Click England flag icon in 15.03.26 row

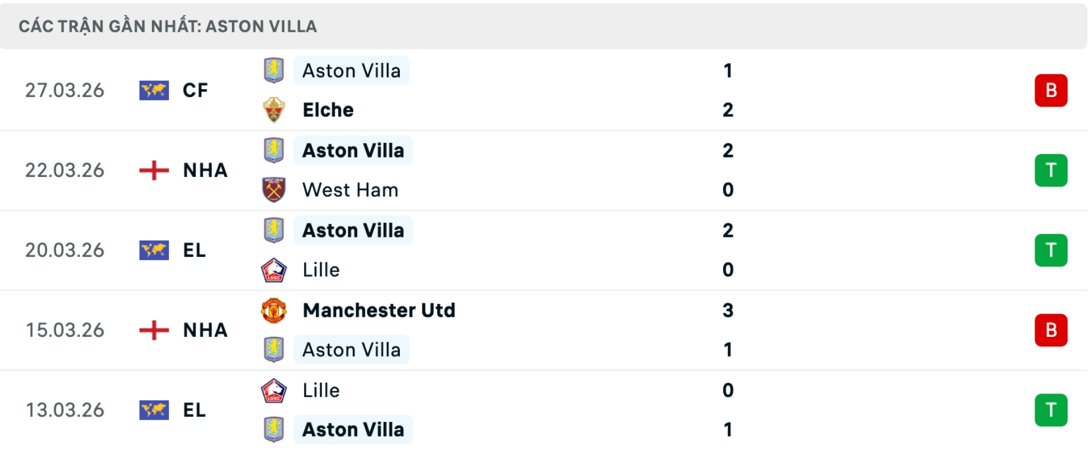(154, 330)
